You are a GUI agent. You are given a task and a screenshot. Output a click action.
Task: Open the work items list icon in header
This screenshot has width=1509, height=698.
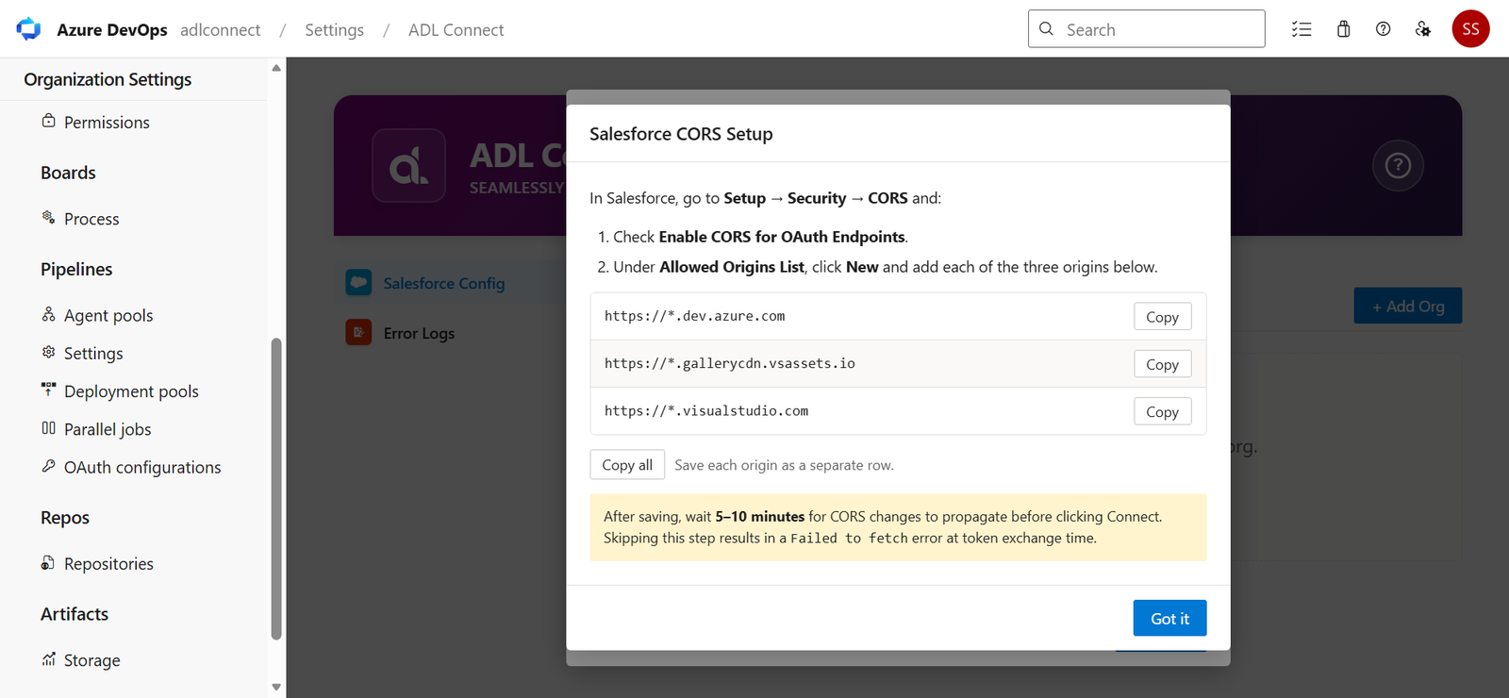click(x=1302, y=29)
